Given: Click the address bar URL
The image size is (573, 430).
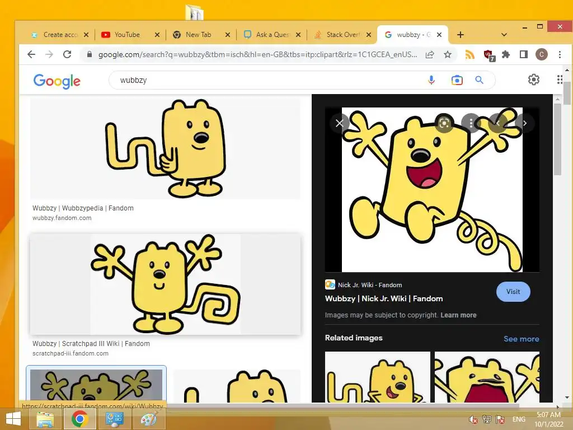Looking at the screenshot, I should point(257,54).
